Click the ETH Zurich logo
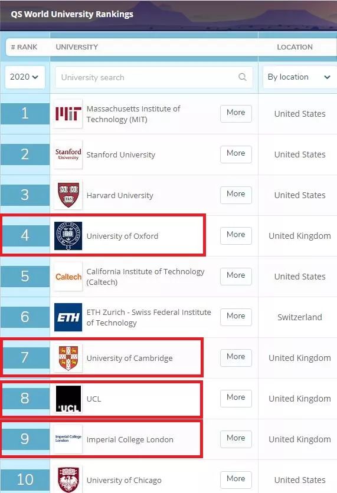Image resolution: width=337 pixels, height=493 pixels. tap(68, 317)
